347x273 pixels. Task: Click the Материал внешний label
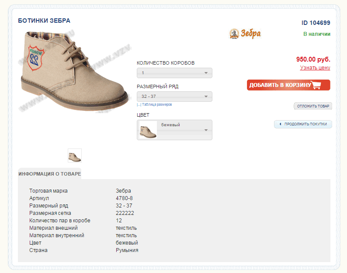(x=53, y=228)
